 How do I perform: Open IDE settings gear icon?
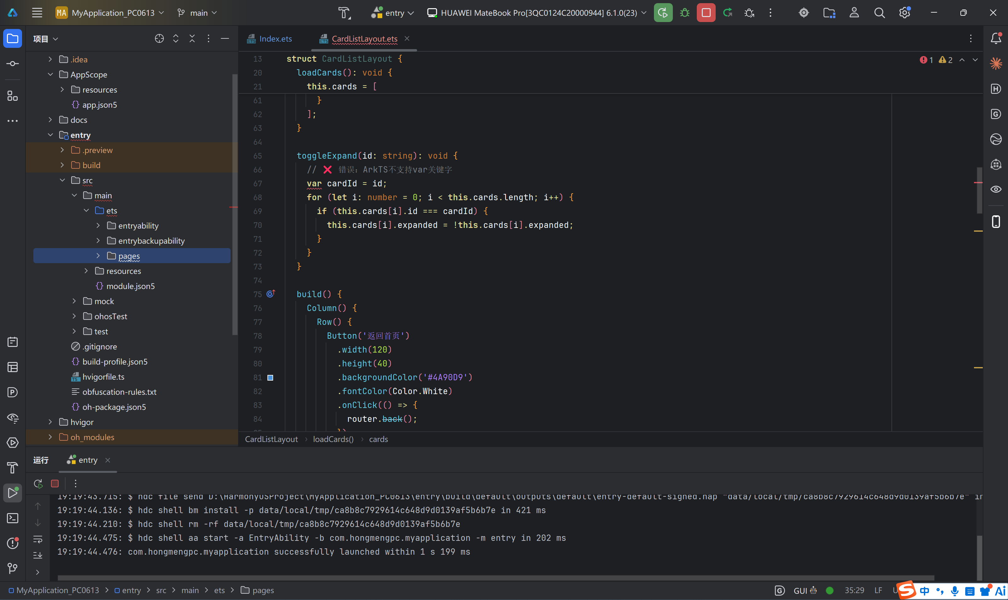point(905,13)
